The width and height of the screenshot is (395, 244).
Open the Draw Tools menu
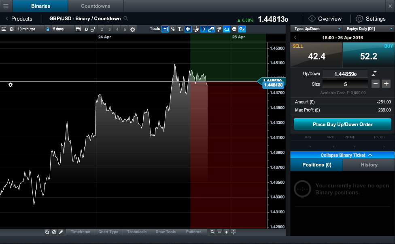click(166, 232)
